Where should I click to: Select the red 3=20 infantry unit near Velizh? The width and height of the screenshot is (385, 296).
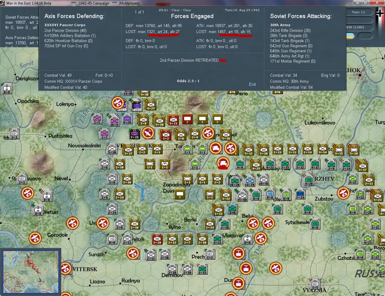pos(157,239)
